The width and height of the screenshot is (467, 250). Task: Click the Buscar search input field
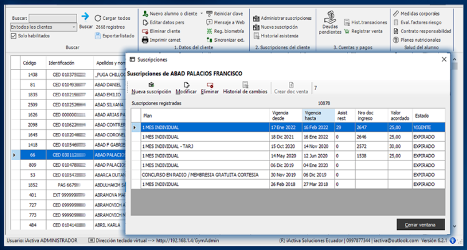(x=53, y=18)
